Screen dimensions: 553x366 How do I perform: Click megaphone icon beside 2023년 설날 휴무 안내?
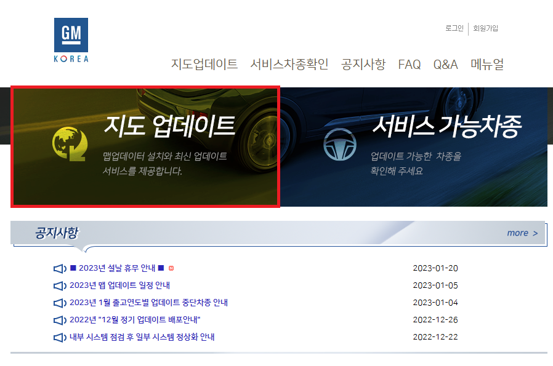[x=60, y=268]
